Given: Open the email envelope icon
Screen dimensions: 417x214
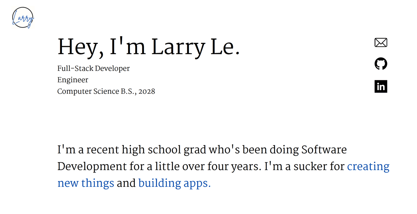Looking at the screenshot, I should point(381,43).
